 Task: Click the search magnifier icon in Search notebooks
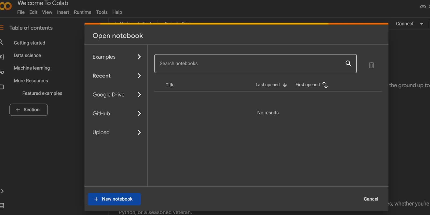(x=348, y=64)
